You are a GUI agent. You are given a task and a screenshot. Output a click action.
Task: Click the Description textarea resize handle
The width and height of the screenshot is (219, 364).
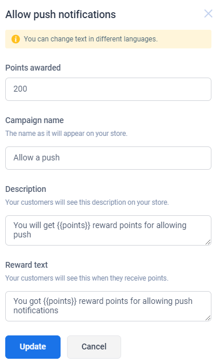click(208, 242)
